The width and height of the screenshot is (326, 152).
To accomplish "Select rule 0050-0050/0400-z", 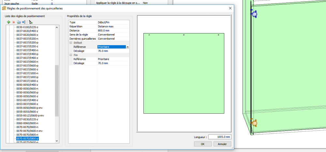I will (x=27, y=85).
